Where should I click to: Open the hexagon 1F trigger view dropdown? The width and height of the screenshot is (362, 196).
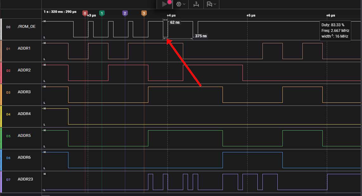(181, 4)
